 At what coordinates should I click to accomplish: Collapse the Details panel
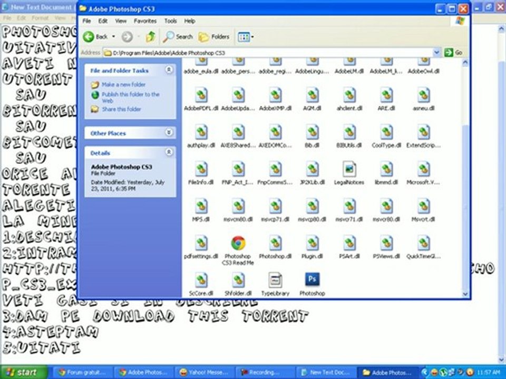169,152
